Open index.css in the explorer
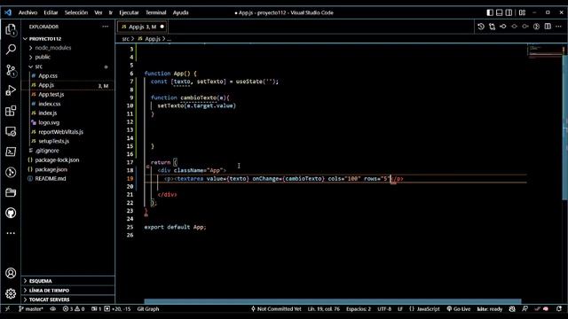The width and height of the screenshot is (568, 319). [50, 104]
